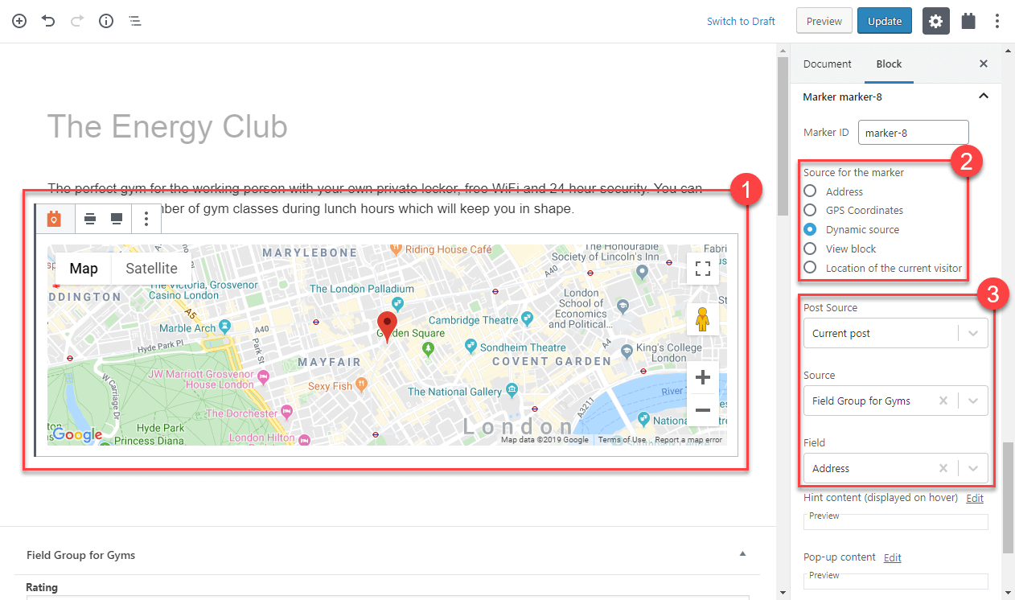Undo the last change

tap(48, 21)
